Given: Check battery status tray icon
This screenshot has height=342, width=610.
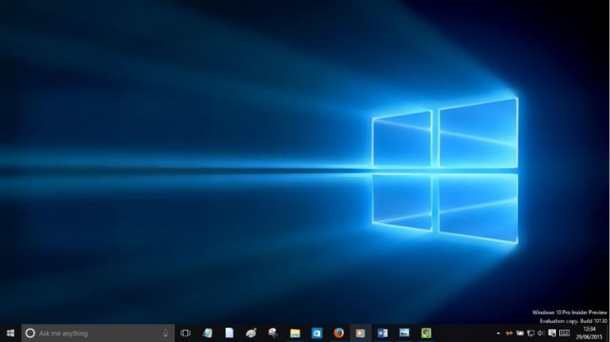Looking at the screenshot, I should pyautogui.click(x=519, y=333).
